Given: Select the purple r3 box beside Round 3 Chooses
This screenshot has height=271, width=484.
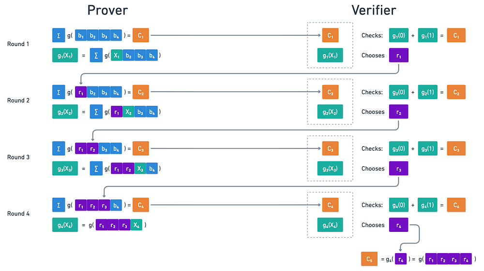Looking at the screenshot, I should pyautogui.click(x=398, y=169).
